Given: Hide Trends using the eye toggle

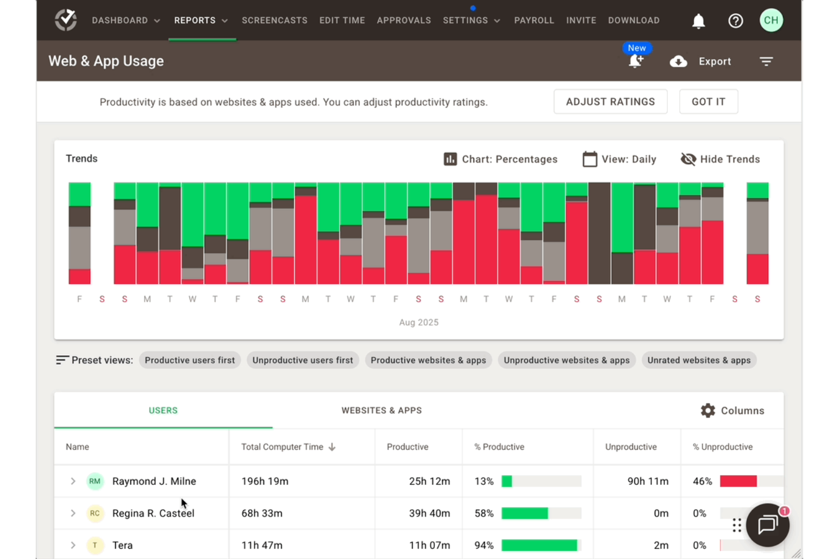Looking at the screenshot, I should (x=688, y=159).
